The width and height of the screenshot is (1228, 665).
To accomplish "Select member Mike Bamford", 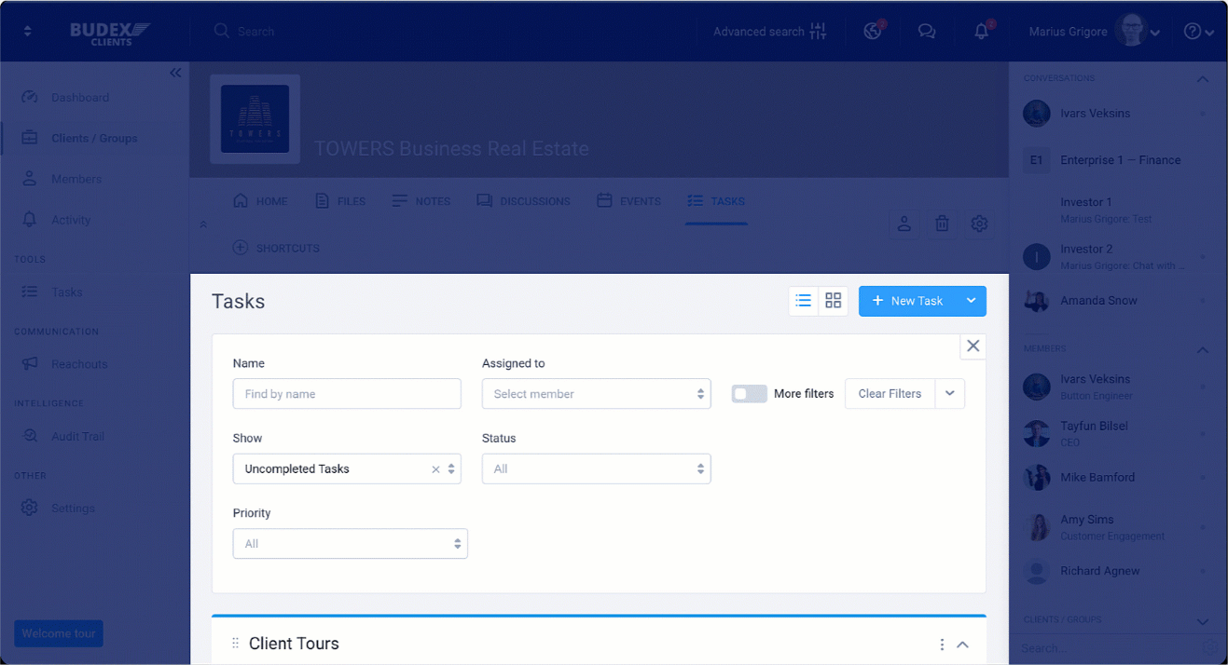I will pos(1116,478).
